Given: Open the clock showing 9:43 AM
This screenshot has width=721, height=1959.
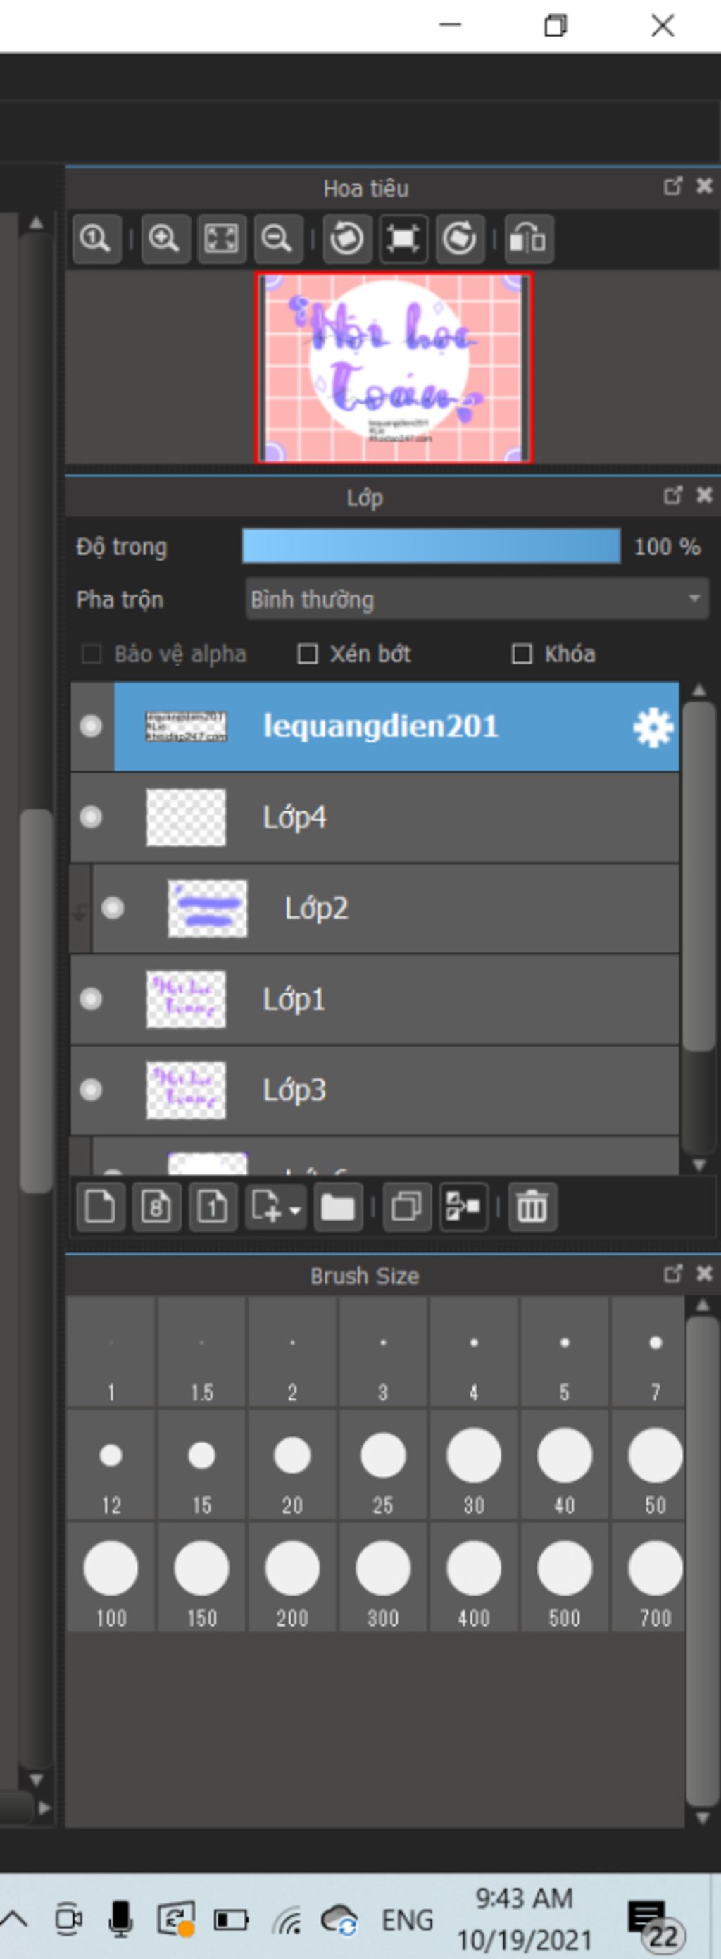Looking at the screenshot, I should click(x=525, y=1920).
